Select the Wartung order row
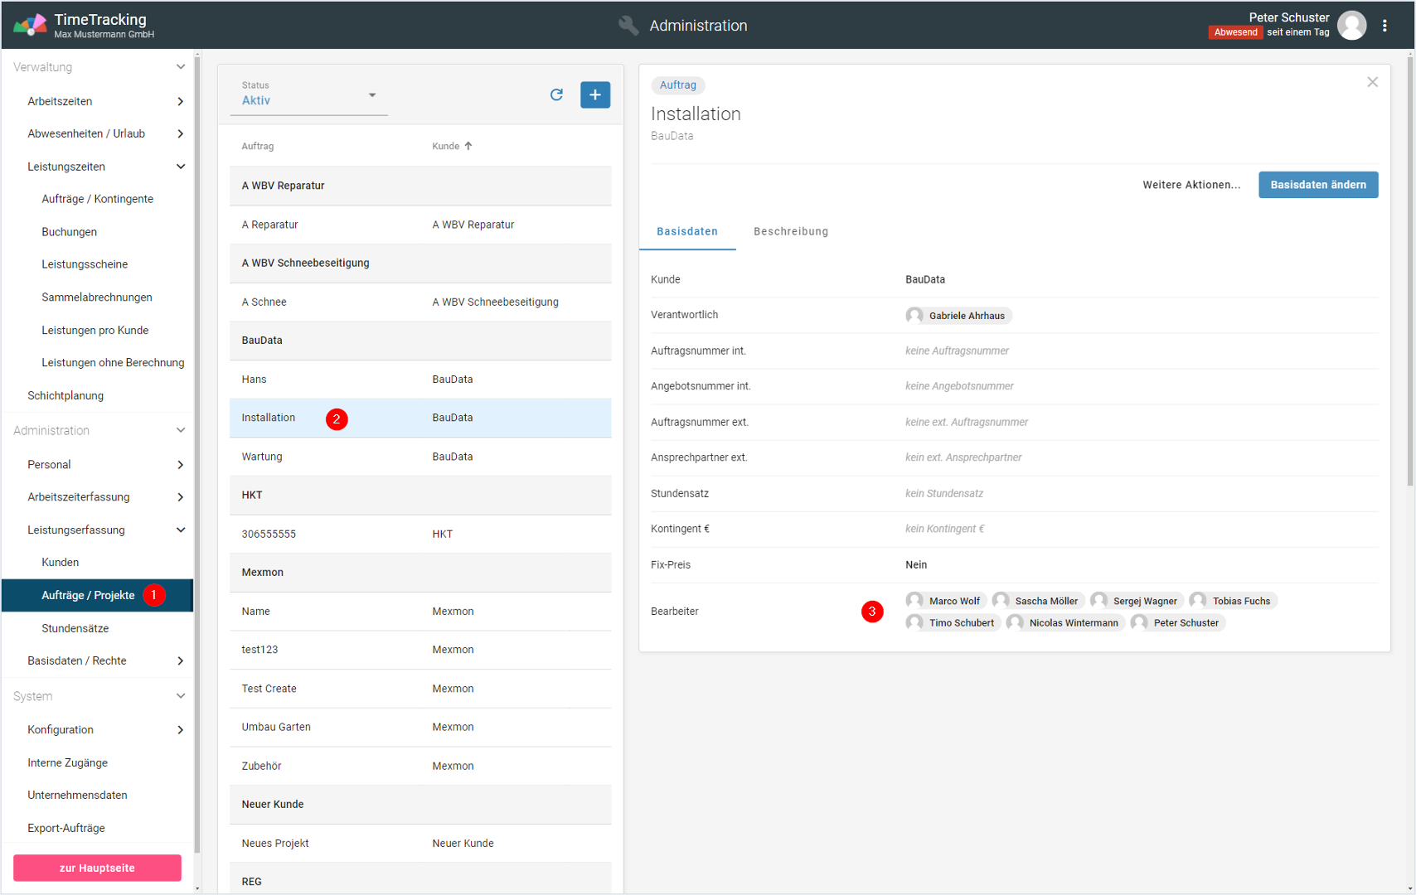This screenshot has width=1416, height=895. [x=420, y=457]
